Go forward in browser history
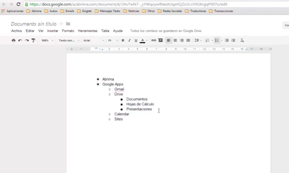Screen dimensions: 289x173 tap(11, 4)
